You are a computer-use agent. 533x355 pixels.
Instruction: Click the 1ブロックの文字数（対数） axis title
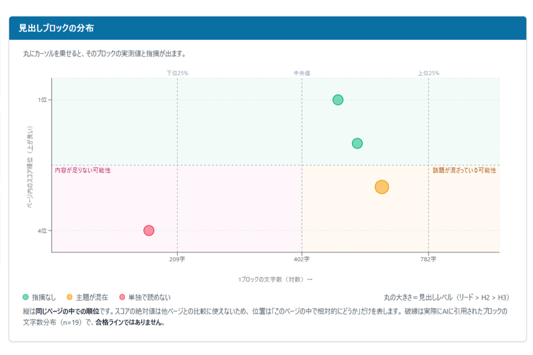pos(275,280)
